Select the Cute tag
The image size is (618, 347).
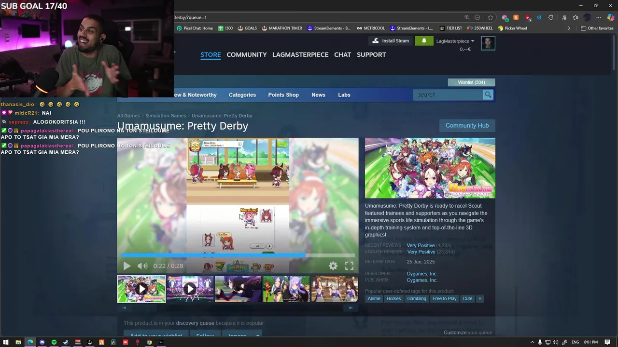point(467,299)
